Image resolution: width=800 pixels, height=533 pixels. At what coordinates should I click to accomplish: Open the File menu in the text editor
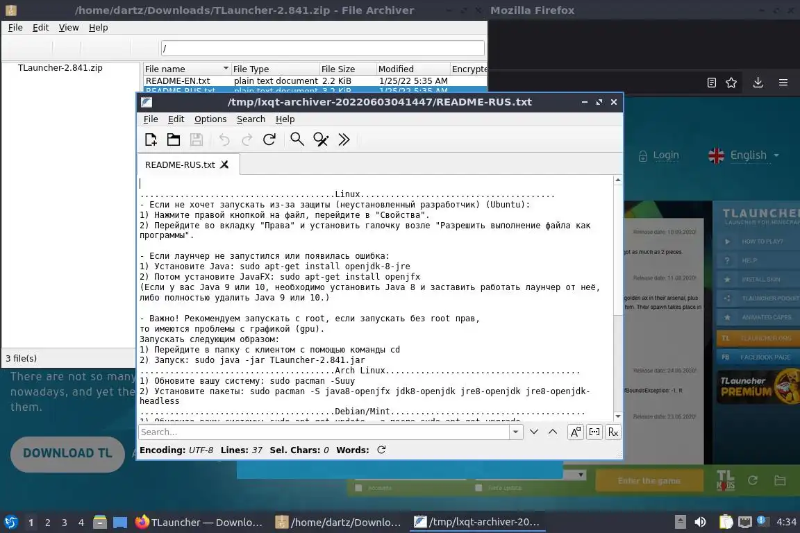click(151, 119)
